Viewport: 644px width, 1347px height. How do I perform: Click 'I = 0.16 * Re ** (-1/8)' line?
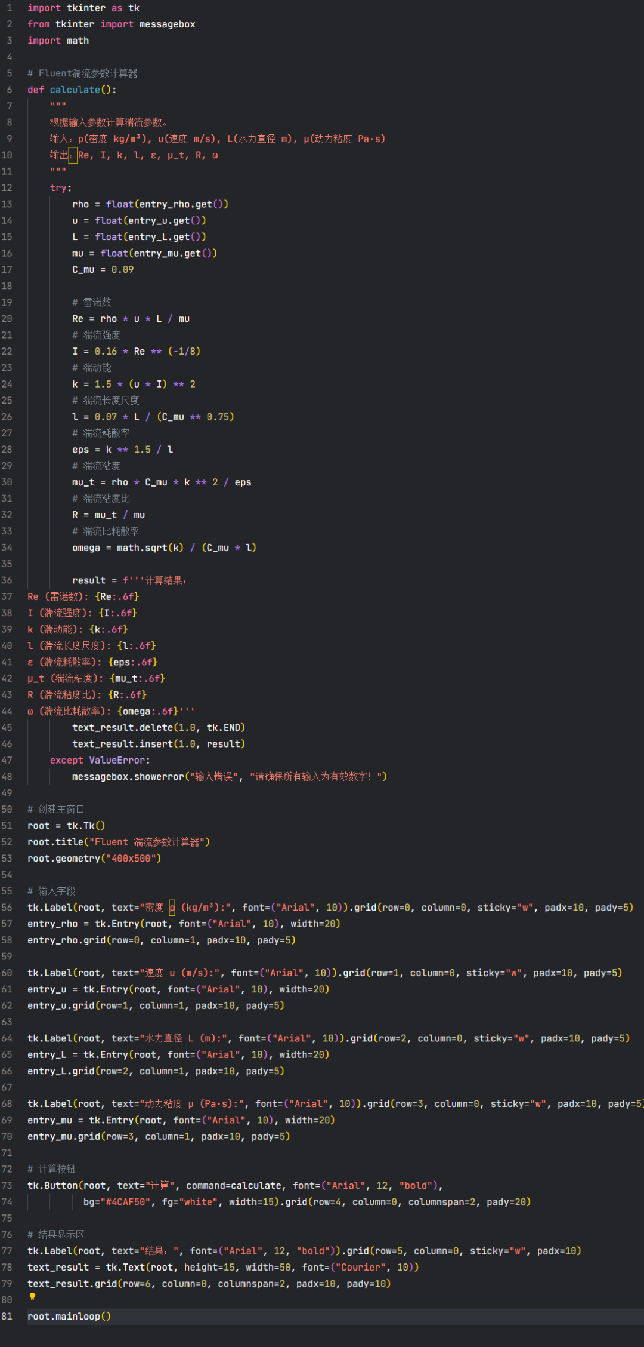coord(137,352)
